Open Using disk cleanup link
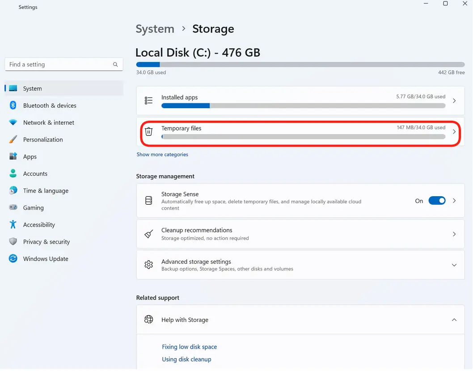Screen dimensions: 473x371 [186, 359]
